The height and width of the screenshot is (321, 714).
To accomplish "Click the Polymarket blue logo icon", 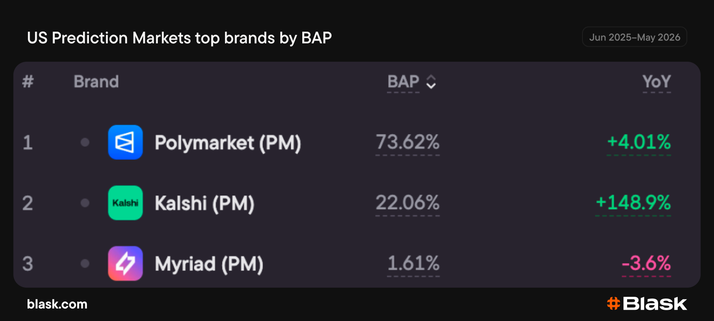I will [x=125, y=142].
